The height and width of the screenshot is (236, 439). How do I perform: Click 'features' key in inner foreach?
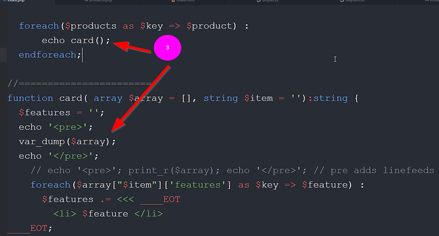[x=198, y=184]
